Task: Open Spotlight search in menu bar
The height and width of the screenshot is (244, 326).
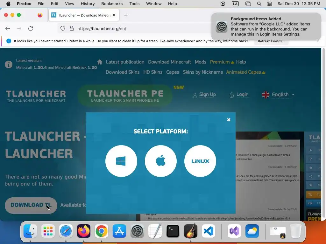Action: click(x=259, y=3)
